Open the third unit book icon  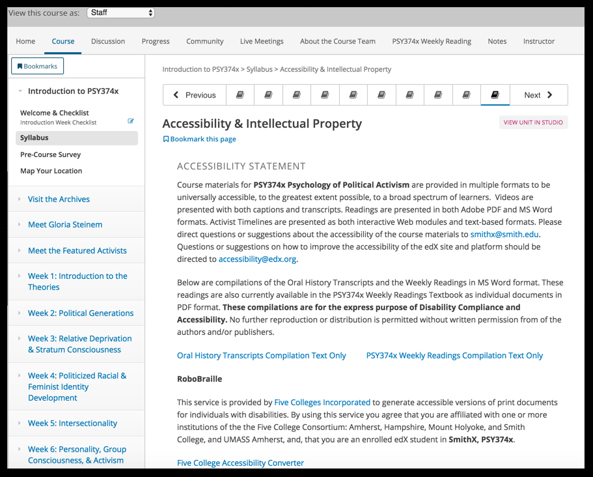(x=297, y=94)
